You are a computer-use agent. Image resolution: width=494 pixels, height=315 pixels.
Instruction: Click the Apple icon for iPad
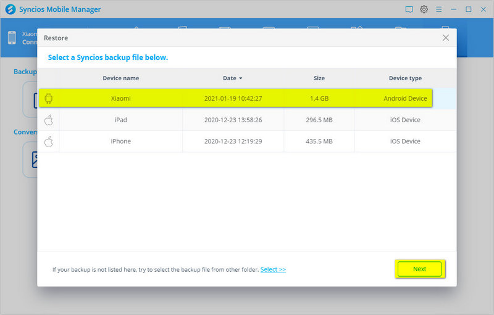tap(49, 120)
